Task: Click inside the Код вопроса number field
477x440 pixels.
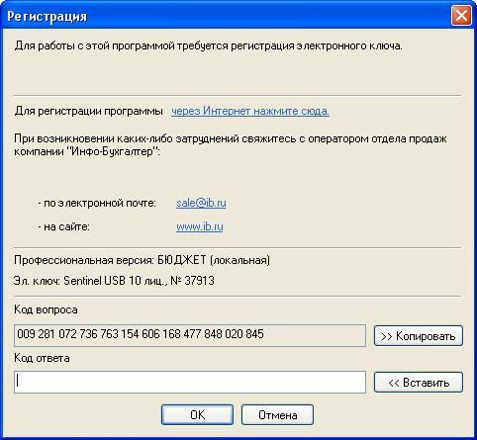Action: pyautogui.click(x=190, y=335)
